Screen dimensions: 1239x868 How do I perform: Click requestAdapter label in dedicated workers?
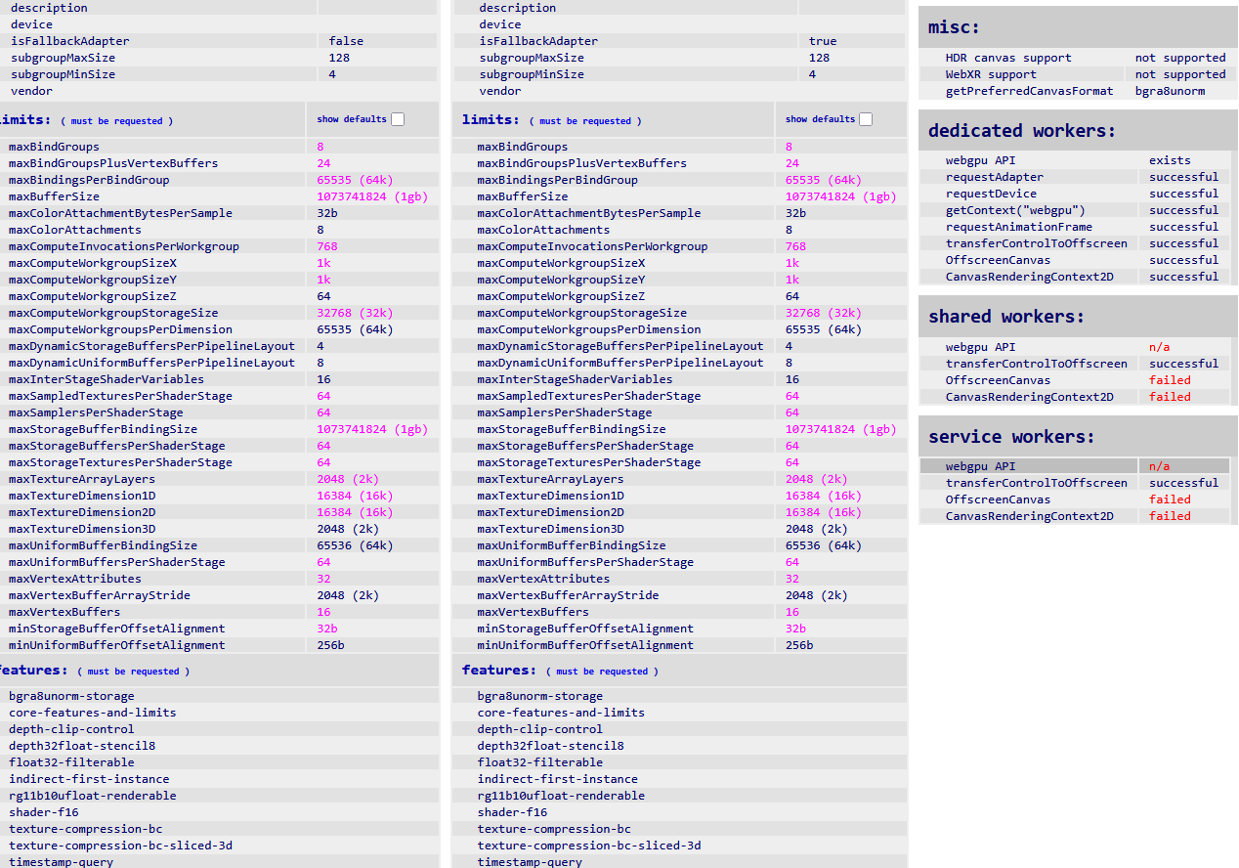pos(994,177)
